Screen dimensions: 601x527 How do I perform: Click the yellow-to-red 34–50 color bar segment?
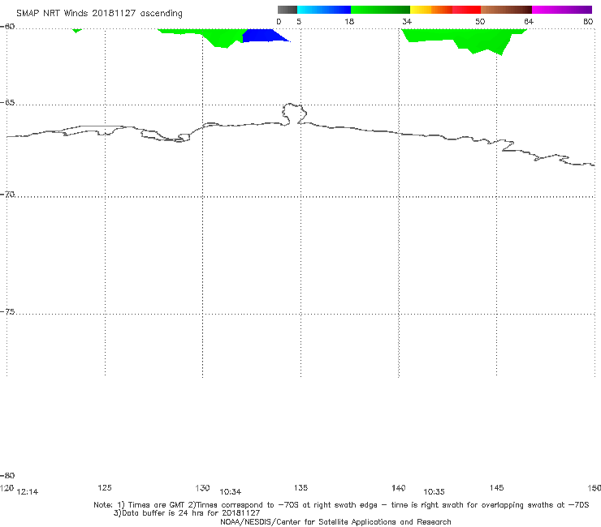click(x=445, y=10)
